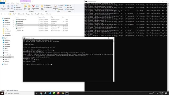Click Program Files in the address breadcrumb
The image size is (169, 95).
[29, 14]
